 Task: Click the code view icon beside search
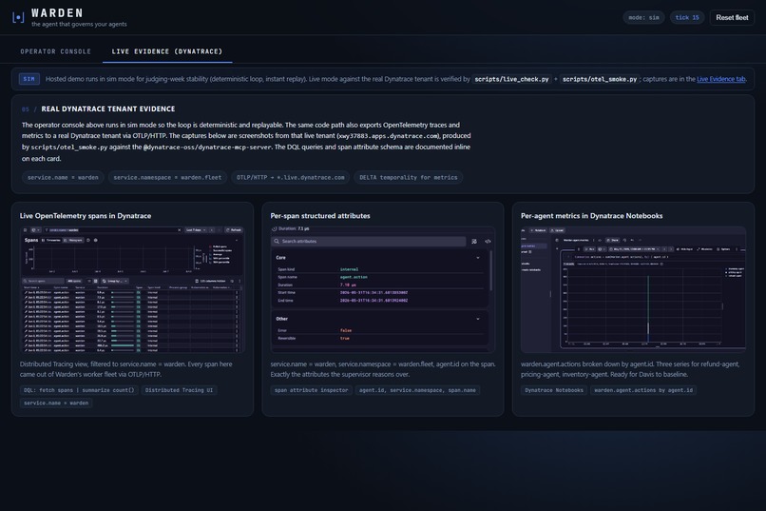click(x=488, y=241)
